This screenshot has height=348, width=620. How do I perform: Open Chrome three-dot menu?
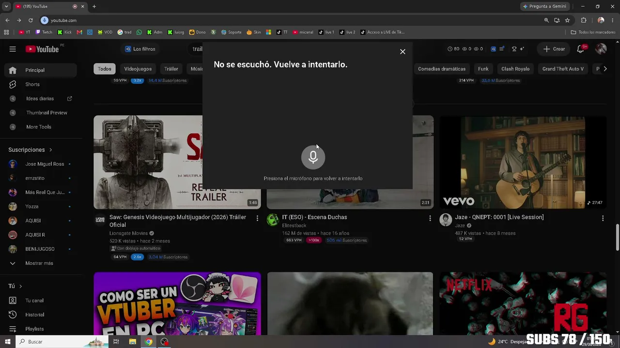click(x=613, y=20)
